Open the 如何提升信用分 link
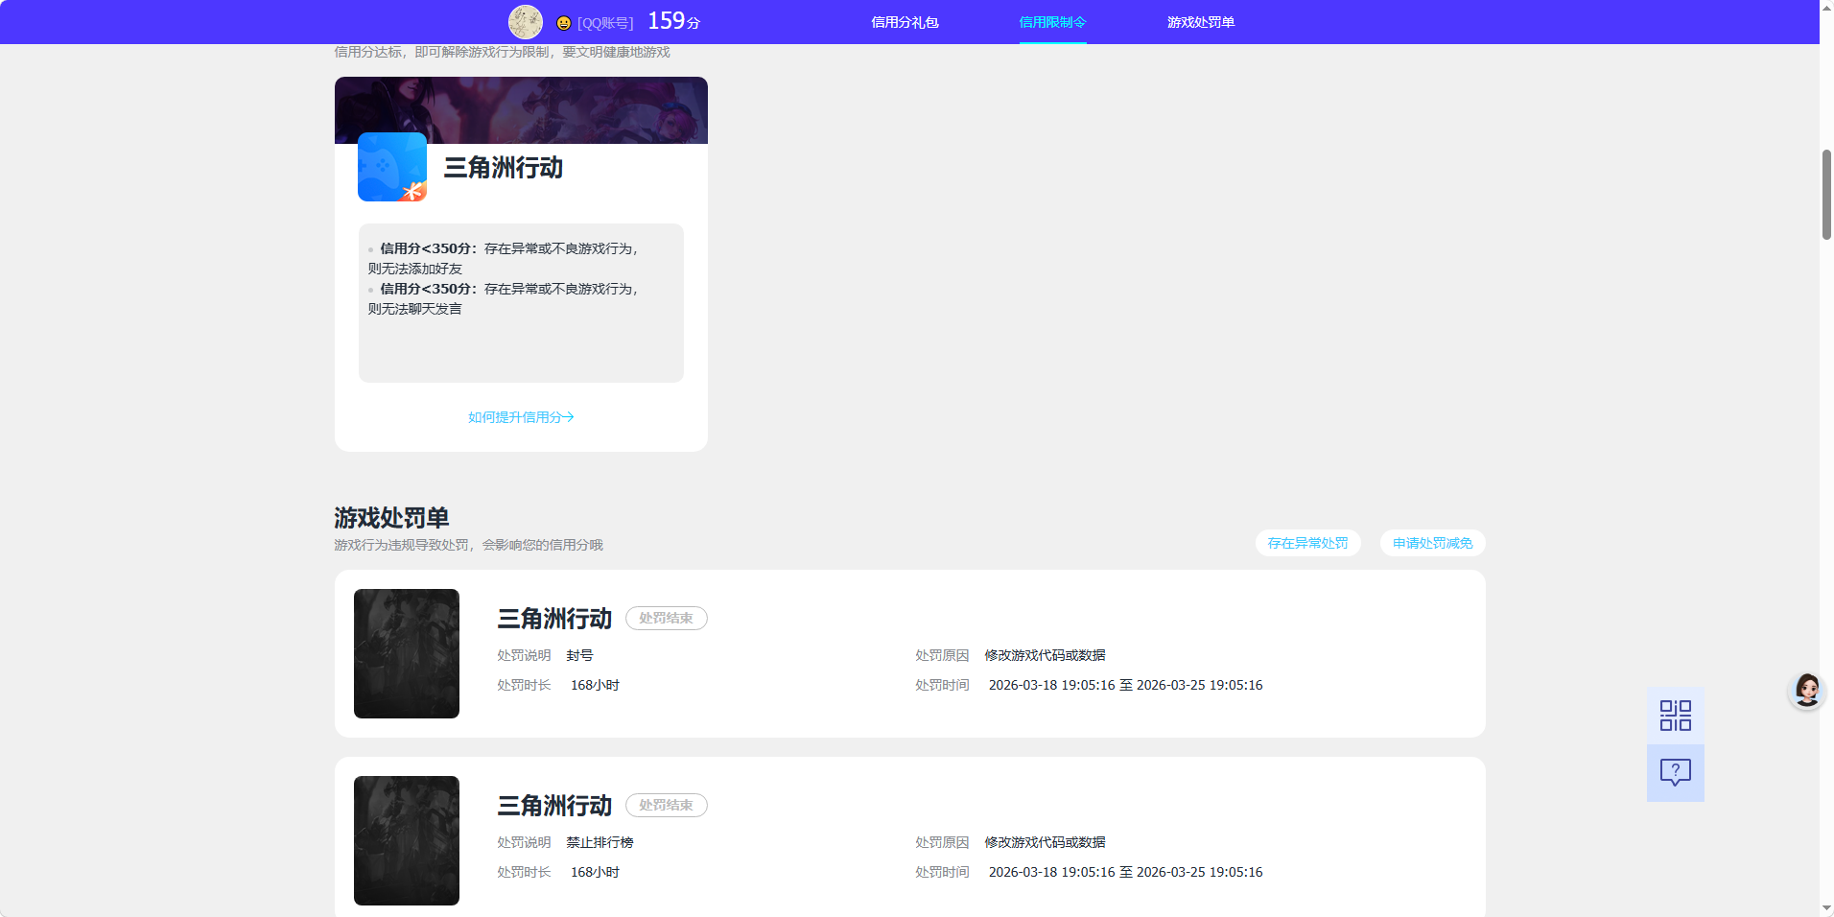The width and height of the screenshot is (1834, 917). (x=521, y=417)
